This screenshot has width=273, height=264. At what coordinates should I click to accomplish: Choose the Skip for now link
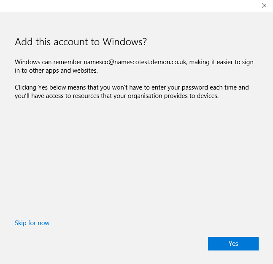tap(32, 223)
